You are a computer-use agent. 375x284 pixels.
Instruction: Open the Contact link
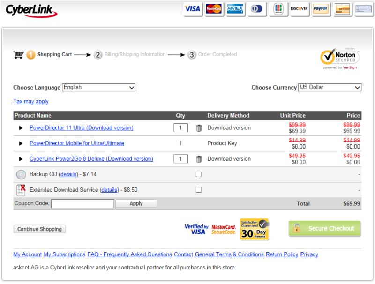pos(183,254)
